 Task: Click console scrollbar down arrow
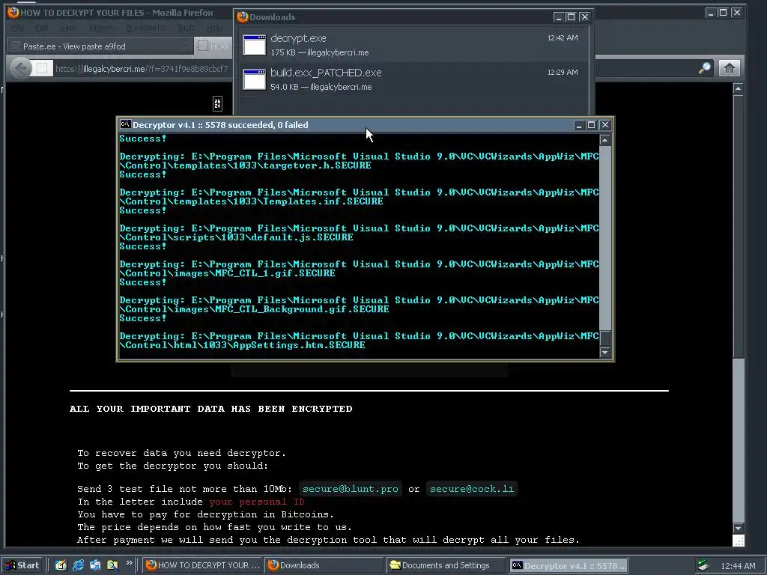click(605, 352)
